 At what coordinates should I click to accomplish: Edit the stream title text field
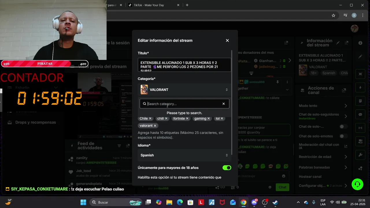pyautogui.click(x=184, y=65)
